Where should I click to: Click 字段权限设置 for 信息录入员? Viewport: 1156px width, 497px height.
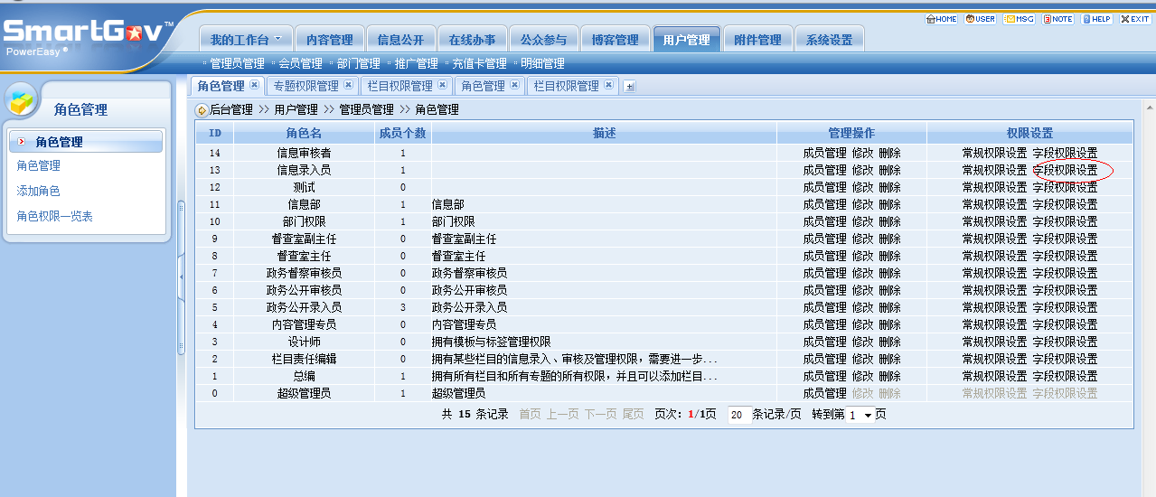click(x=1065, y=170)
